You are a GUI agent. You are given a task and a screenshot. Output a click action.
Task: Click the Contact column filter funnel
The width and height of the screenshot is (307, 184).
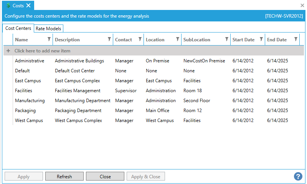[140, 39]
